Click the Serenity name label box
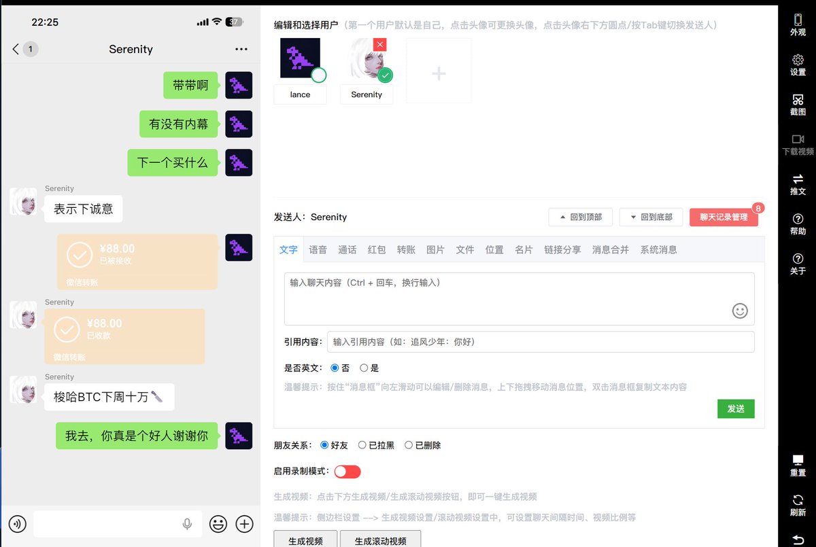The height and width of the screenshot is (547, 816). point(367,94)
